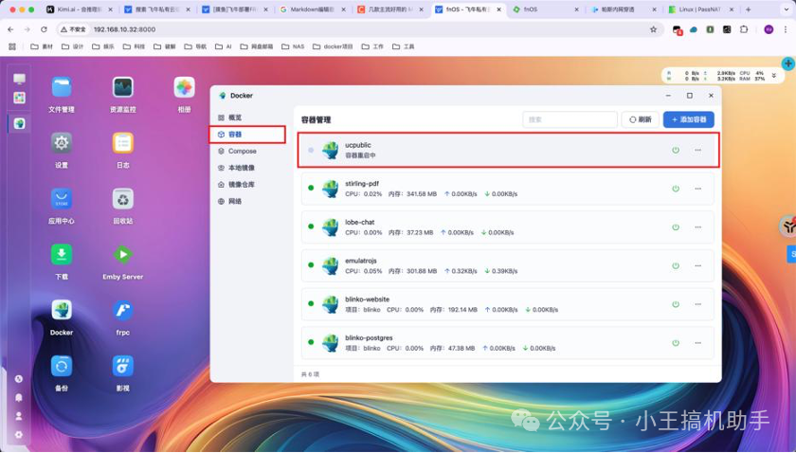Toggle power for the blinko-postgres container

point(676,343)
